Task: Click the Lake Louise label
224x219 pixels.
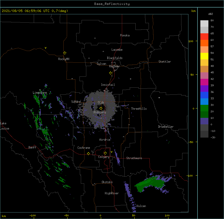Action: coord(4,126)
